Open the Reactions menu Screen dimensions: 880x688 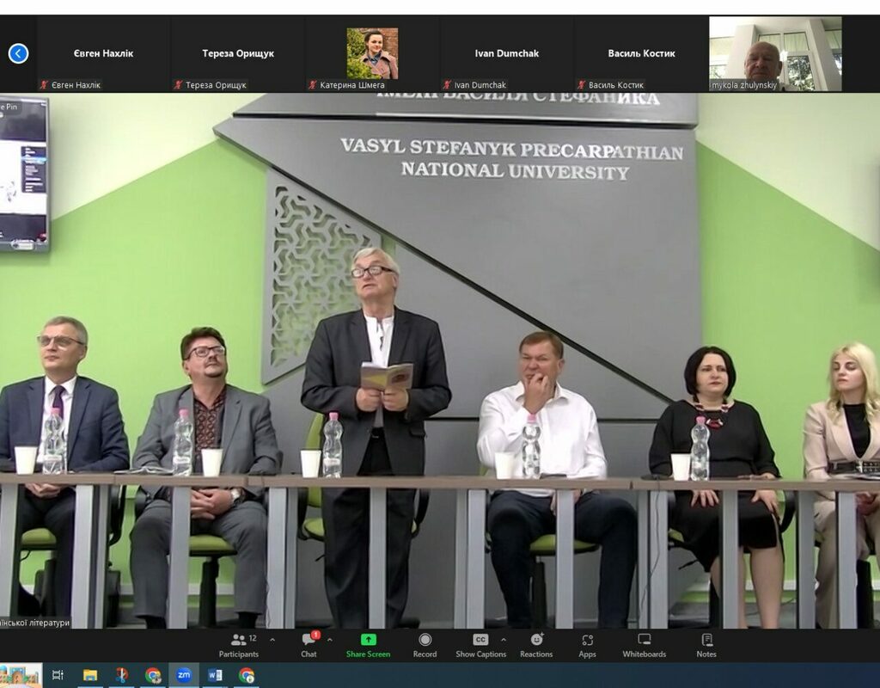pos(536,644)
